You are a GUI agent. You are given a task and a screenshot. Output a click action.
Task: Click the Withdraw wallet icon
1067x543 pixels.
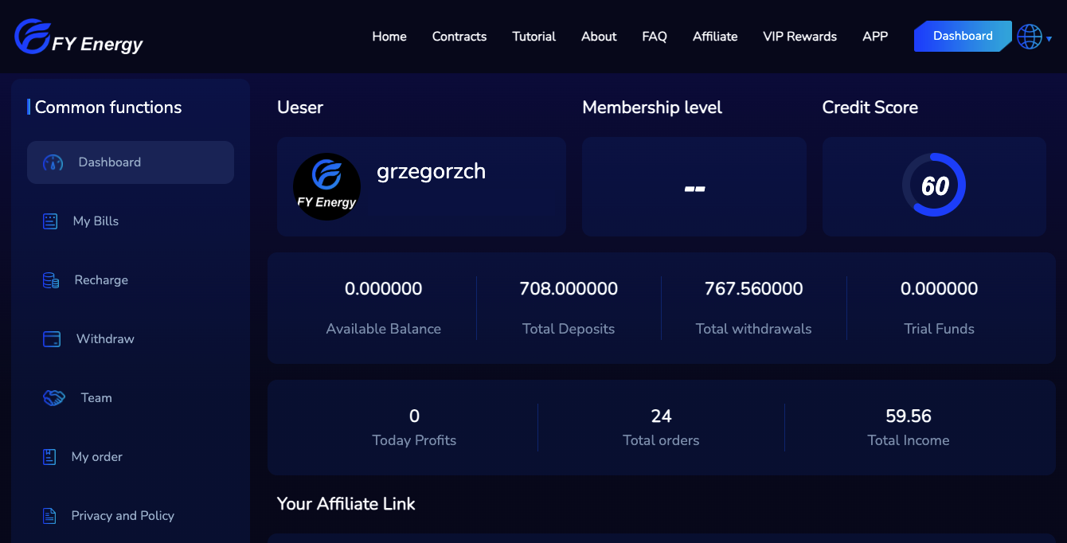[x=52, y=339]
